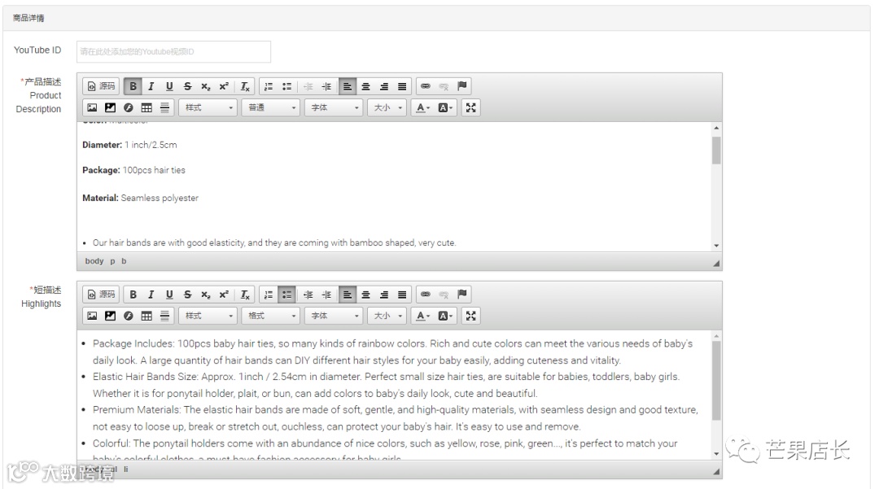Image resolution: width=879 pixels, height=489 pixels.
Task: Align right in Highlights editor
Action: 384,295
